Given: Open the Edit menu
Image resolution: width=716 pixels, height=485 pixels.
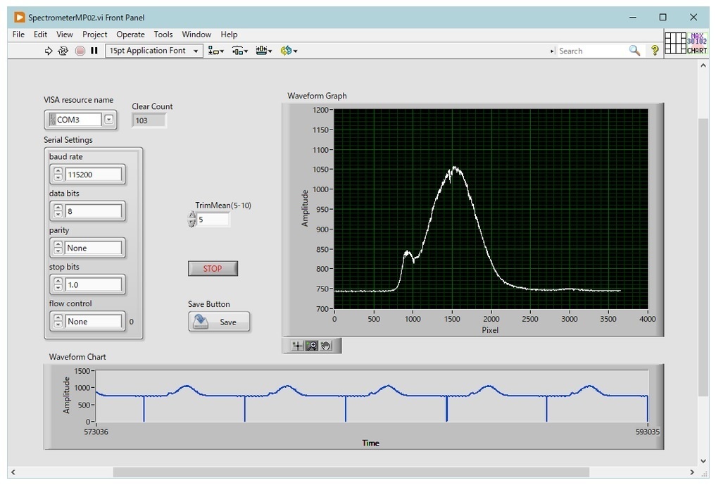Looking at the screenshot, I should 40,34.
